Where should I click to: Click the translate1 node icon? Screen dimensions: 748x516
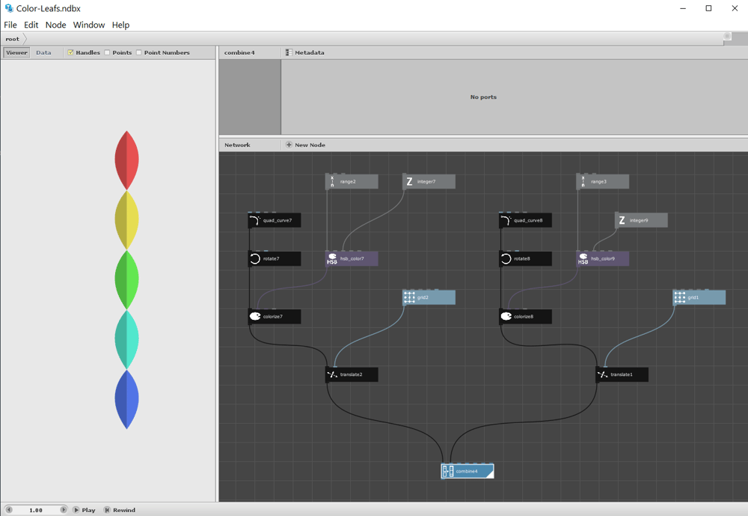[x=602, y=374]
